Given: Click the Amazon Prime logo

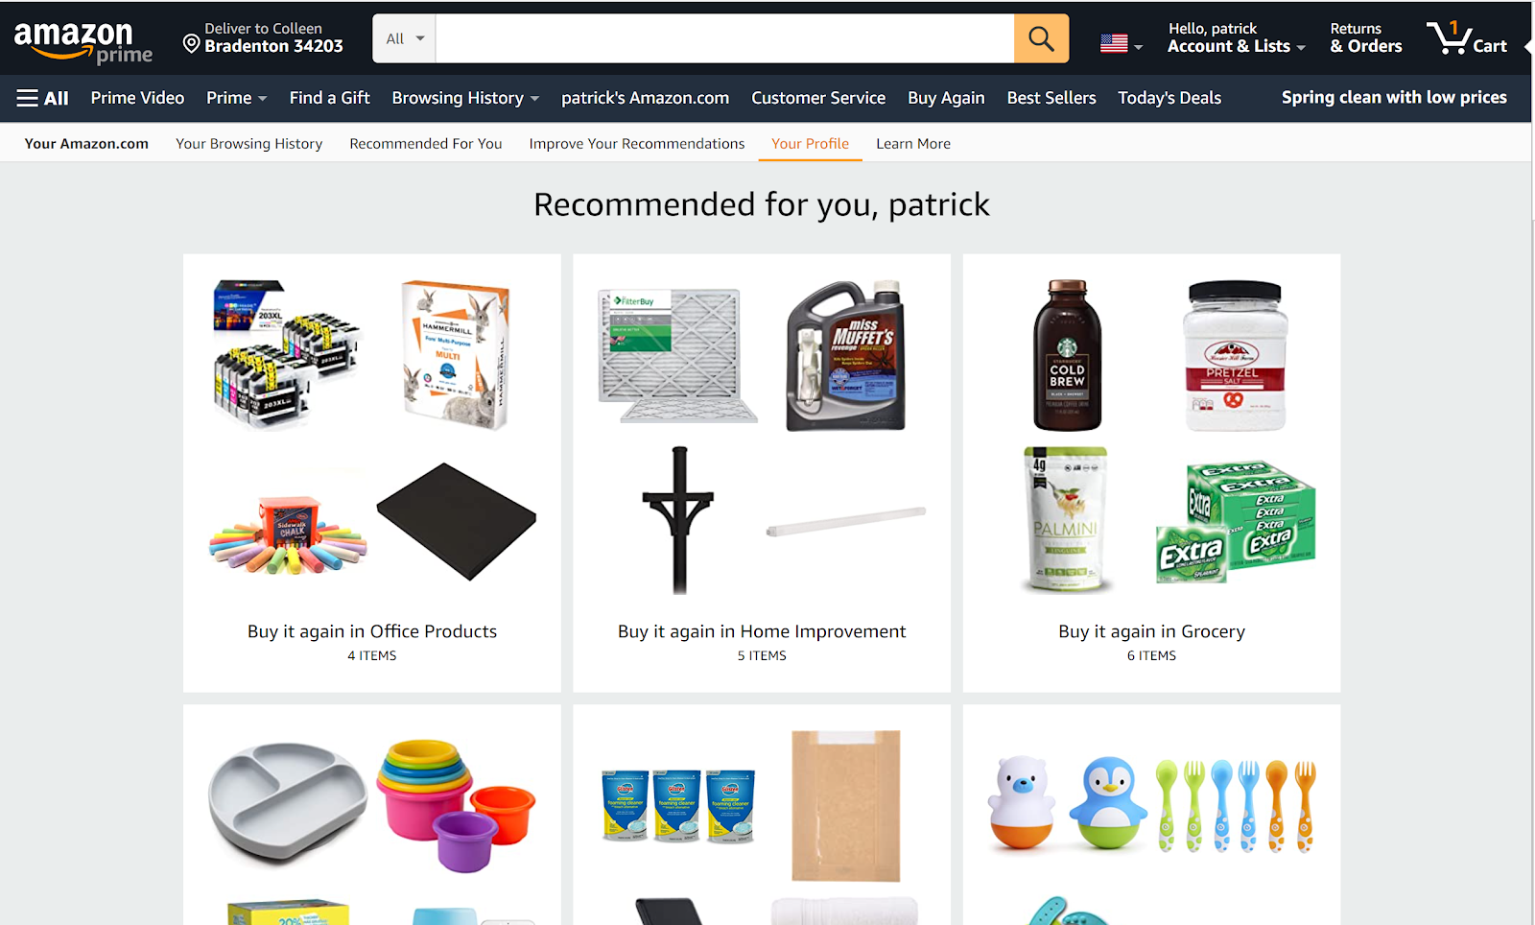Looking at the screenshot, I should (83, 42).
